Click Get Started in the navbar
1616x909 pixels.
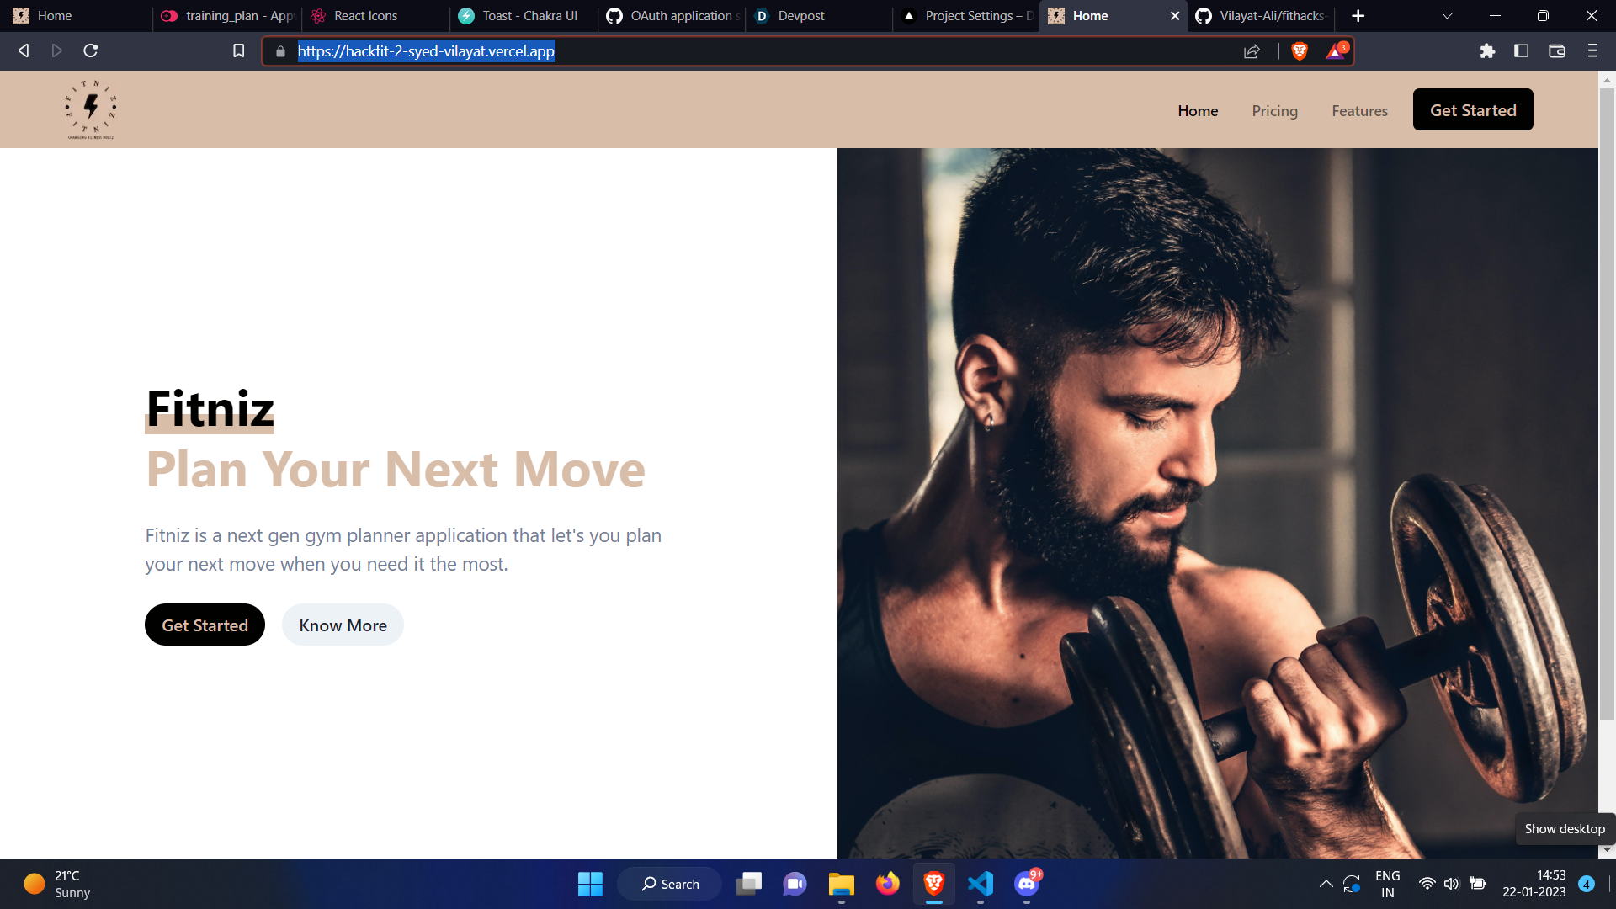pyautogui.click(x=1472, y=110)
